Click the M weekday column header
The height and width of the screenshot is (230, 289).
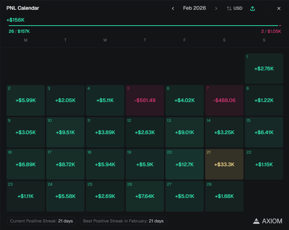(26, 40)
